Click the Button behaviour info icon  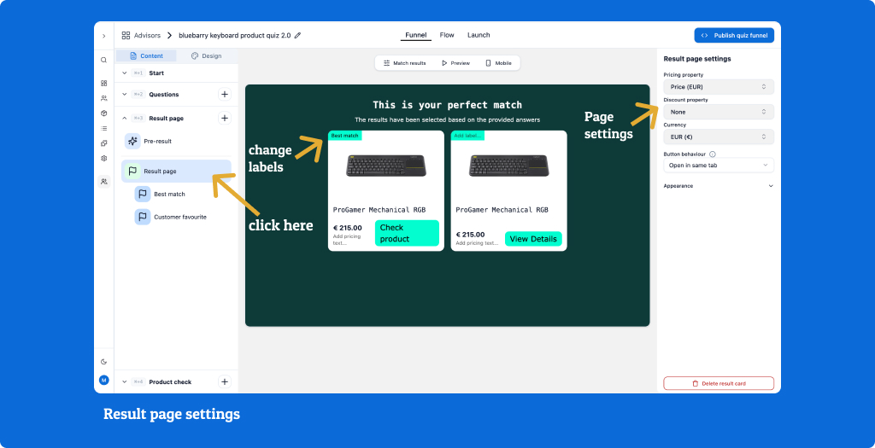[x=713, y=154]
